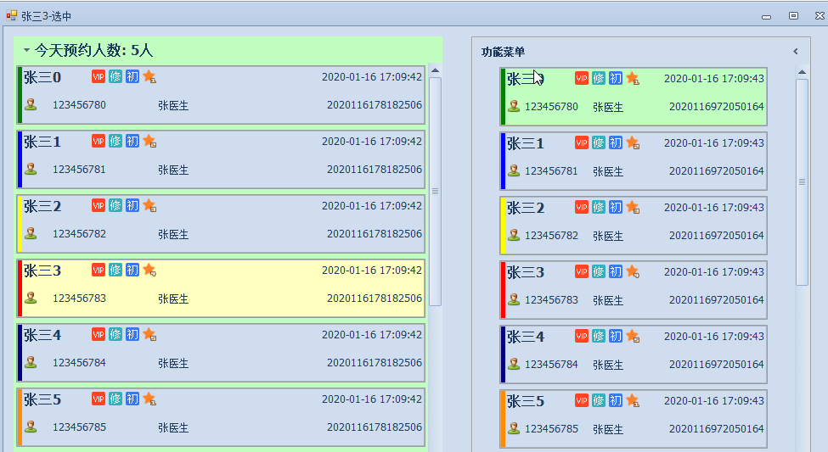Select name 张三2 in the 功能菜单 list
This screenshot has width=828, height=452.
click(526, 208)
